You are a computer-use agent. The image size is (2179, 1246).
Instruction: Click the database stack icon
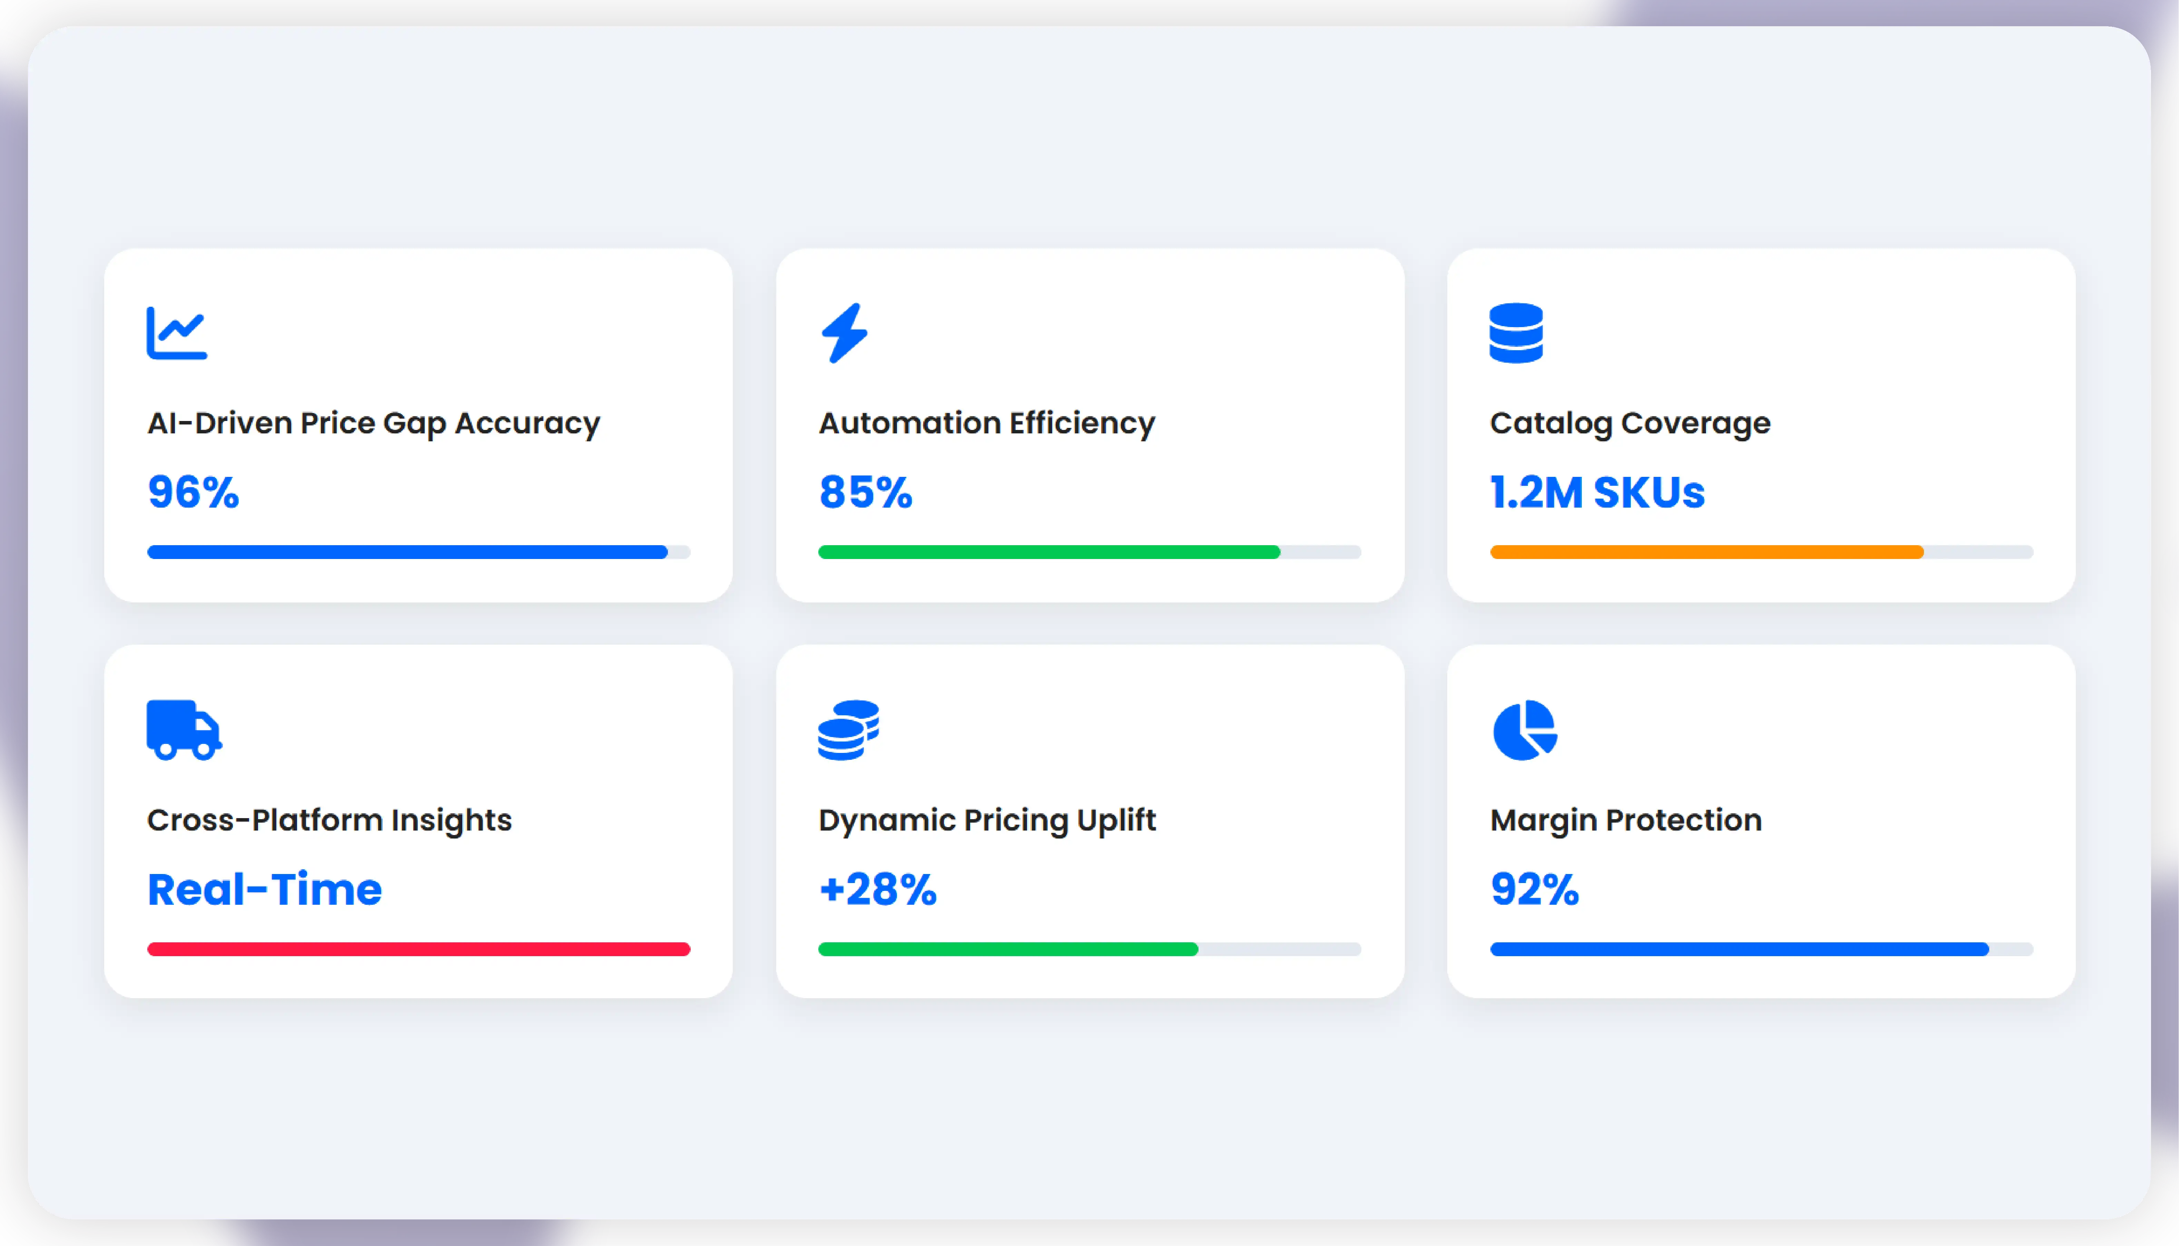coord(1515,333)
